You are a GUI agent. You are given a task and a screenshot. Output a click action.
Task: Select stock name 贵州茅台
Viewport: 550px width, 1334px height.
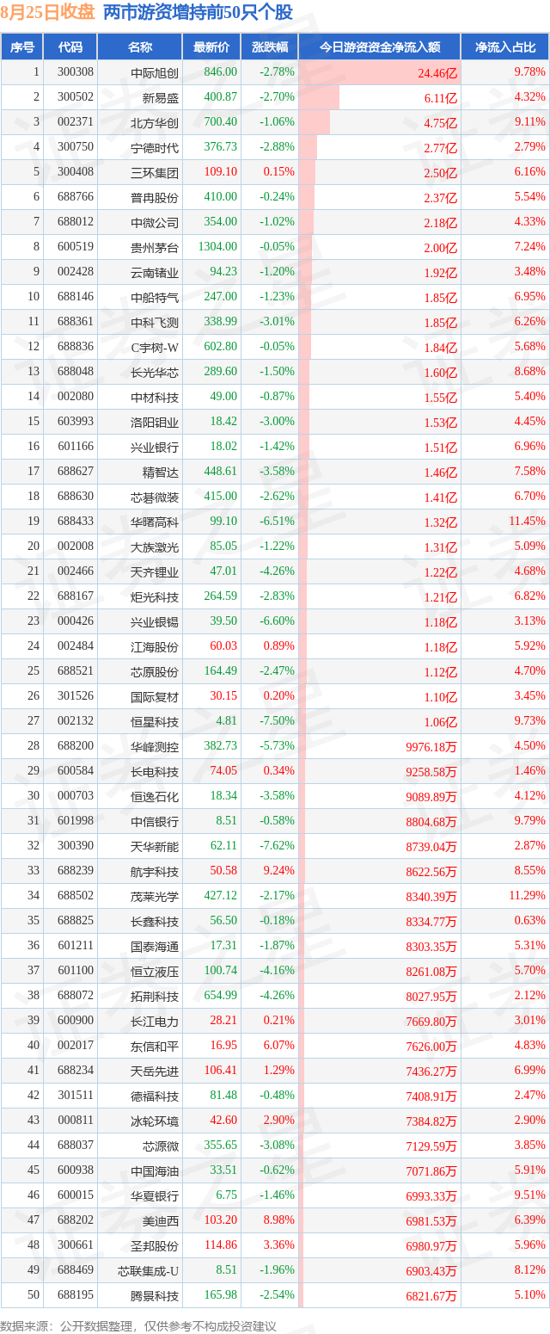pos(155,247)
